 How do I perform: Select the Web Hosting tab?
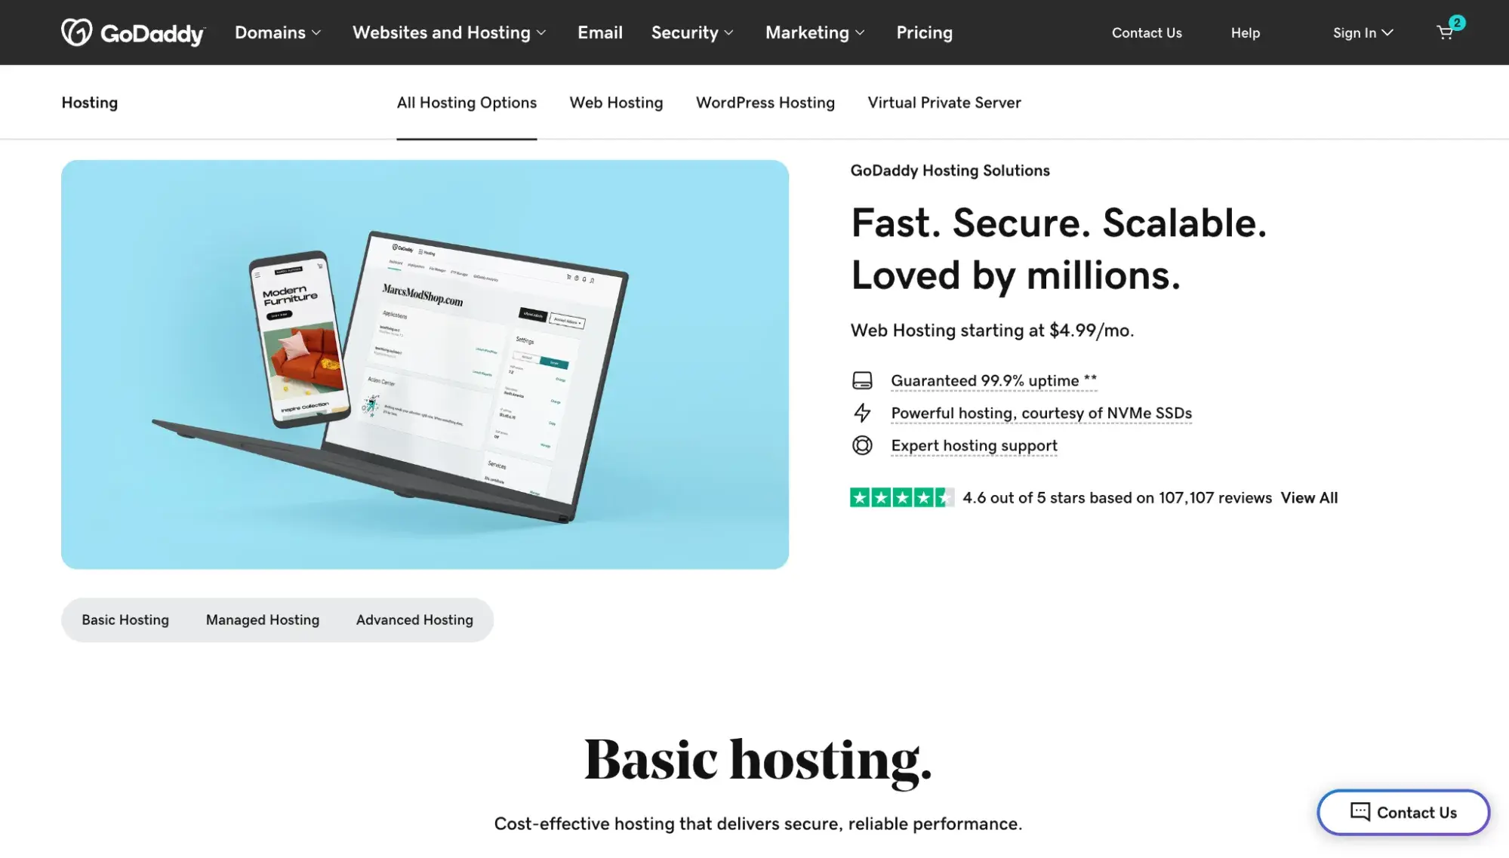tap(616, 102)
